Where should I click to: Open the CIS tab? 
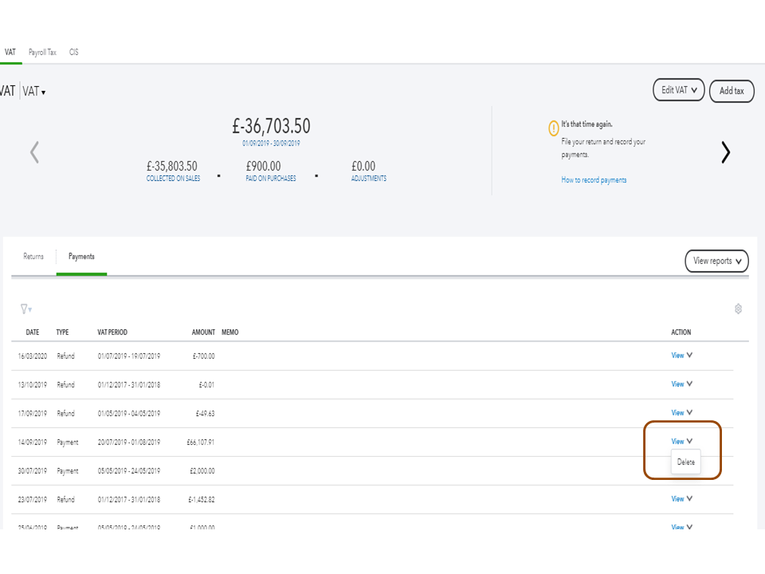(x=73, y=53)
